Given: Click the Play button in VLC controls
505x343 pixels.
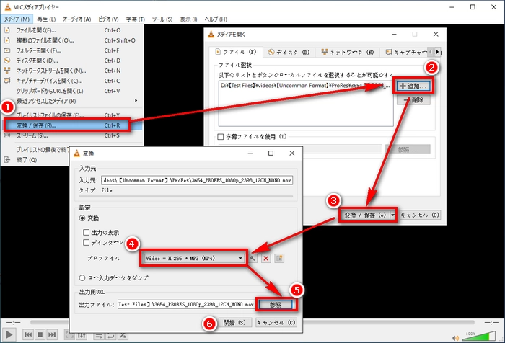Looking at the screenshot, I should 9,334.
